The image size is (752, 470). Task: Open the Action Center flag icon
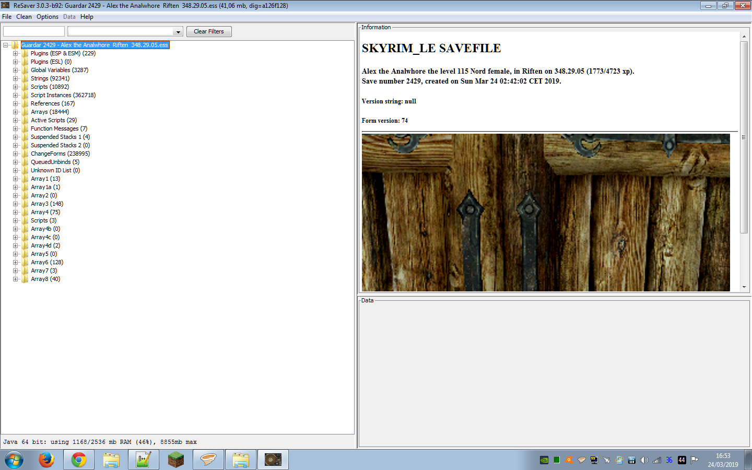click(695, 460)
